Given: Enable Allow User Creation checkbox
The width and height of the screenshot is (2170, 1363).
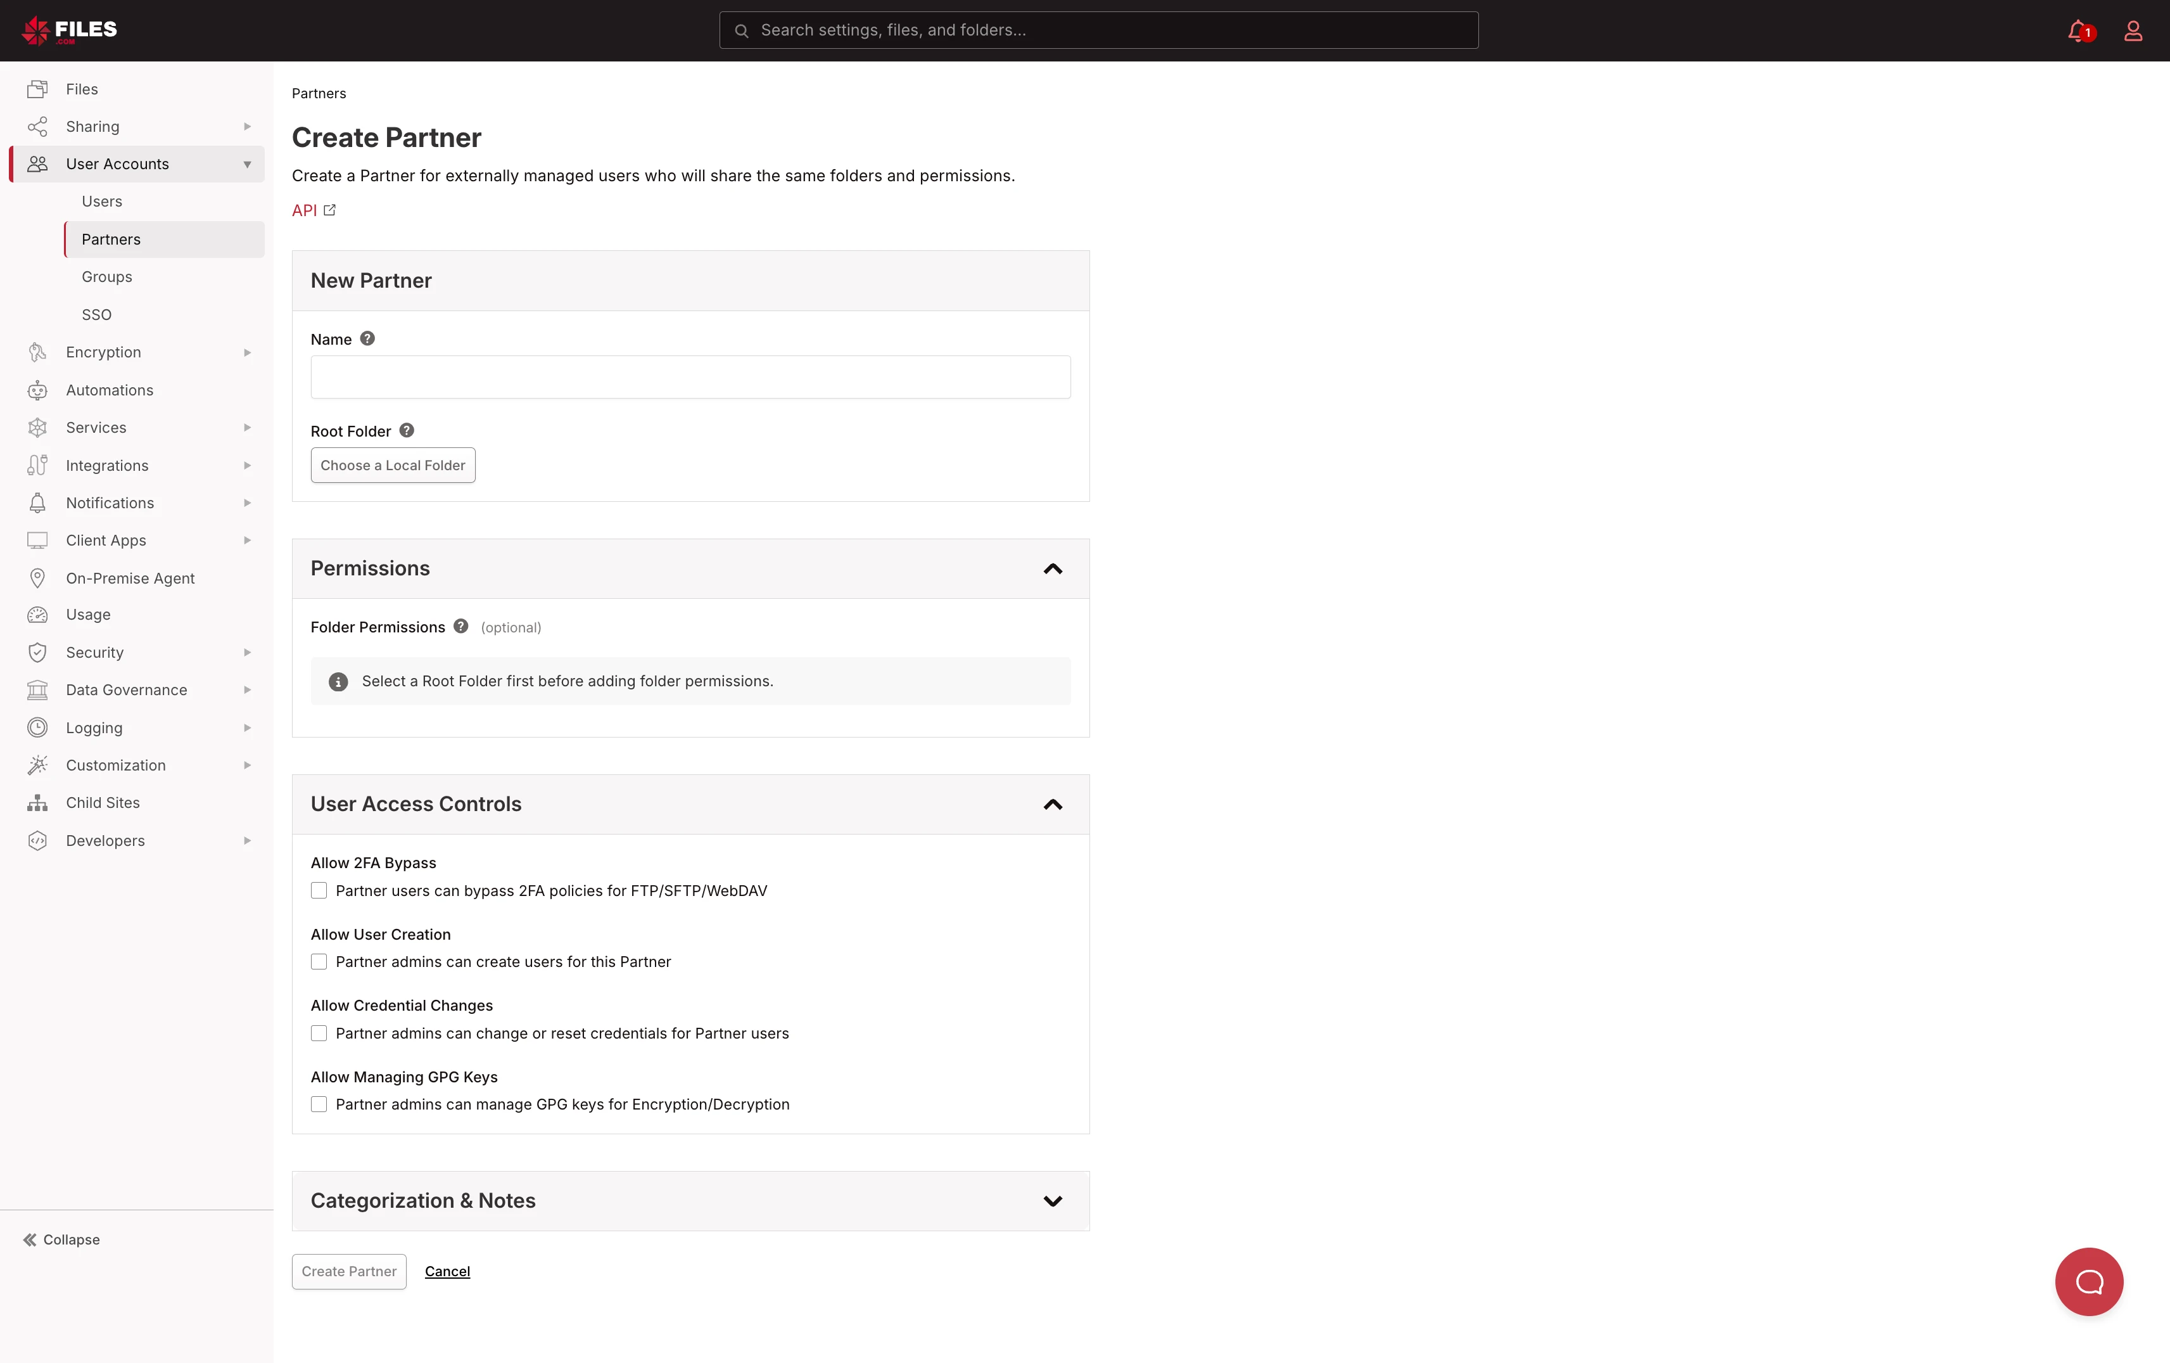Looking at the screenshot, I should (x=319, y=962).
